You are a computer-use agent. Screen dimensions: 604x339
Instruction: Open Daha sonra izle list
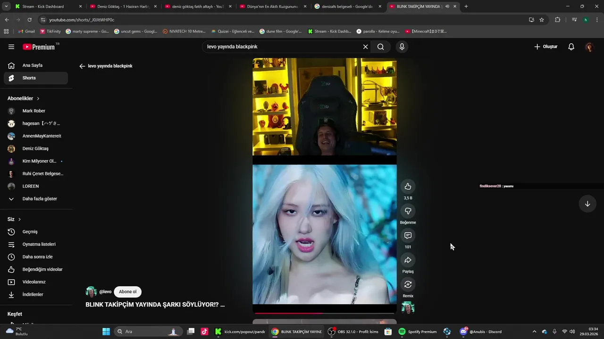pos(36,257)
